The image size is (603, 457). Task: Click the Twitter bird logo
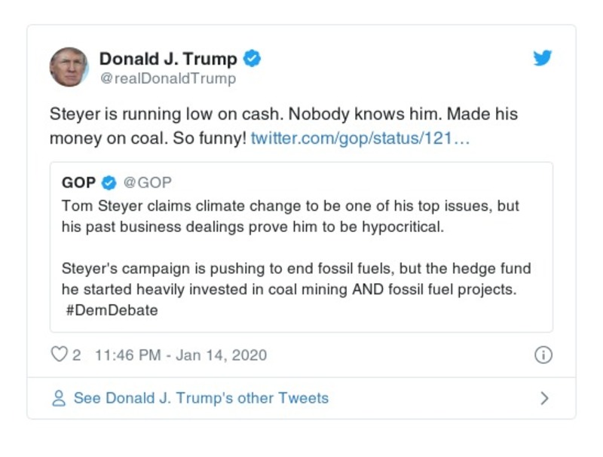tap(542, 58)
